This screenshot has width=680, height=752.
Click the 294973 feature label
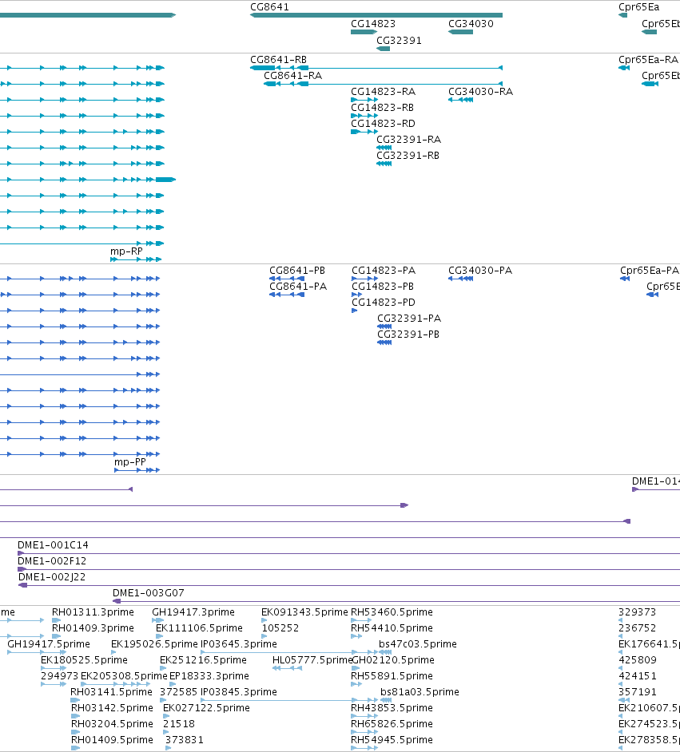59,676
